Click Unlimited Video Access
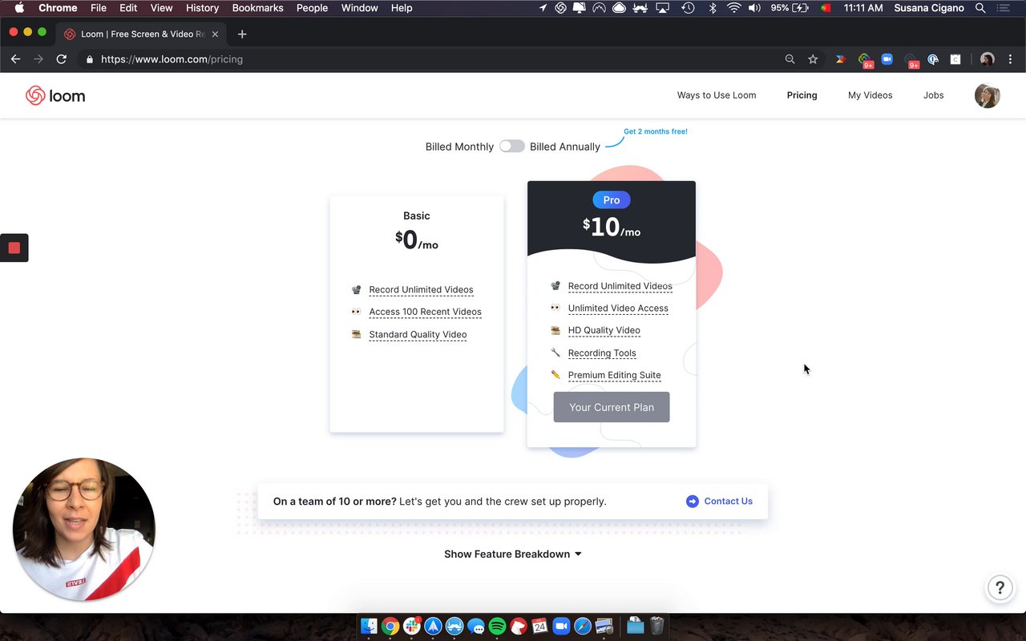1026x641 pixels. tap(618, 308)
